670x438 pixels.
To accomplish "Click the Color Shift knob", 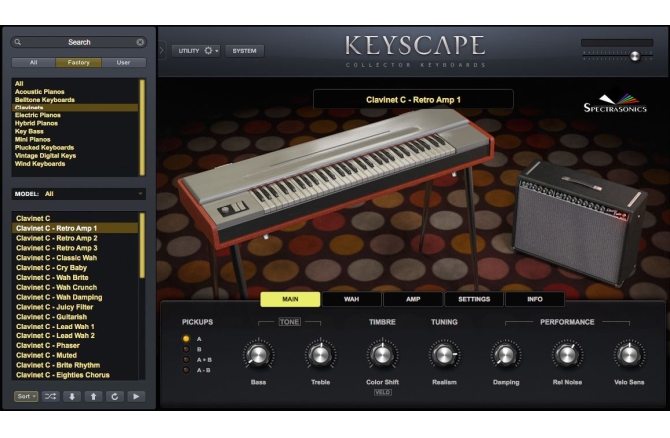I will (x=382, y=354).
